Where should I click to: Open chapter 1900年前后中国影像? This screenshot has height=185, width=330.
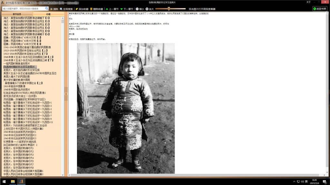pos(15,86)
